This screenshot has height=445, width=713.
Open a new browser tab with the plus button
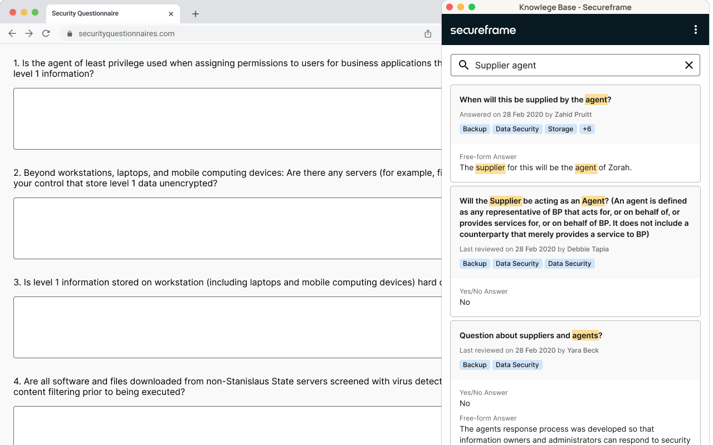tap(195, 14)
